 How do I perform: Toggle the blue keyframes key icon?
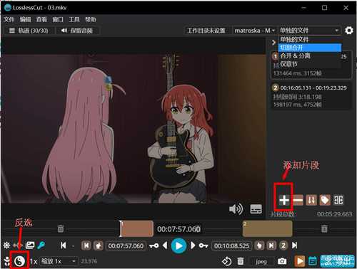(x=41, y=246)
